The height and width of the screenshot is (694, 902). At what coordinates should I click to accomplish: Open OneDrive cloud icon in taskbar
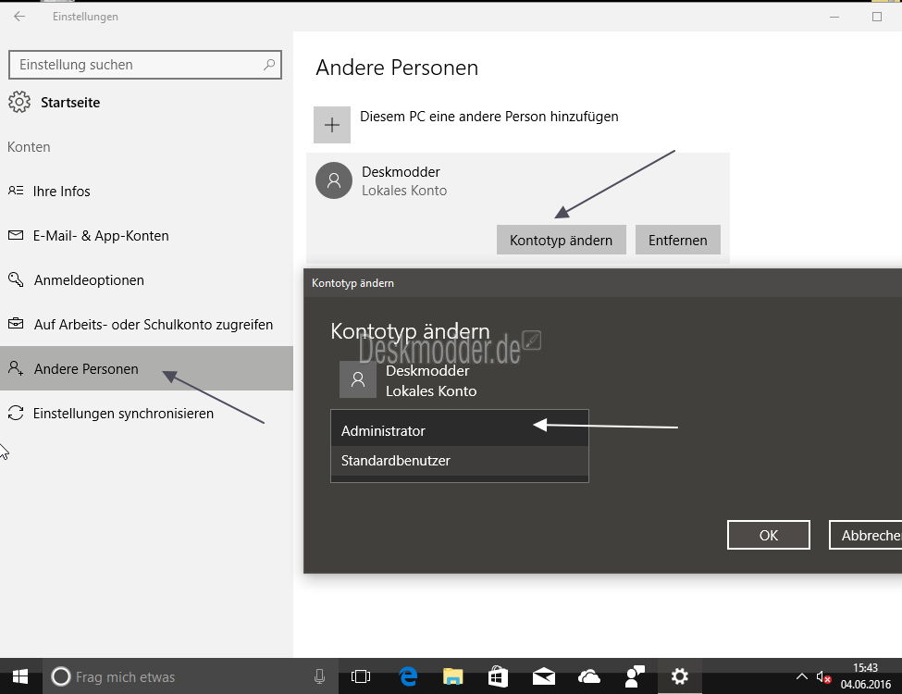589,676
